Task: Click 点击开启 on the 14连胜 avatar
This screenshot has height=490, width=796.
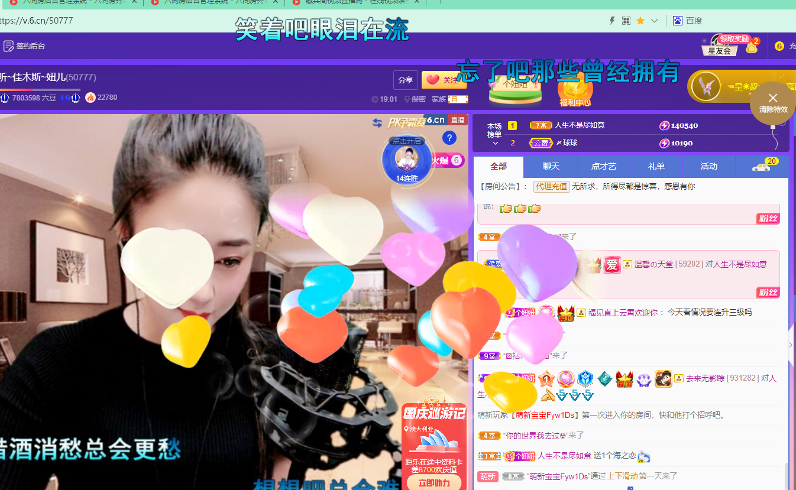Action: (x=406, y=141)
